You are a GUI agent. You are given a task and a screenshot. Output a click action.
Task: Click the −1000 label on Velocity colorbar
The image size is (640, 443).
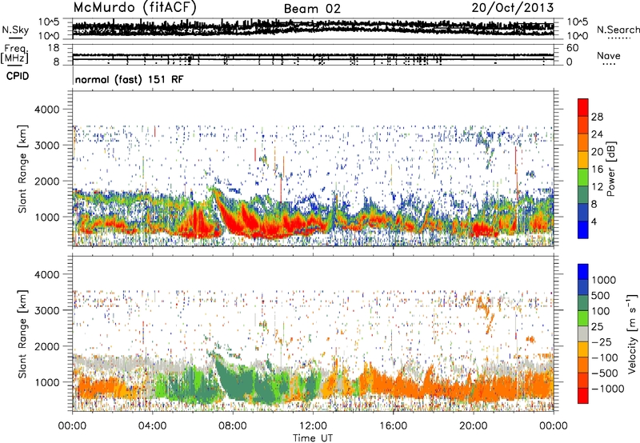pyautogui.click(x=608, y=389)
